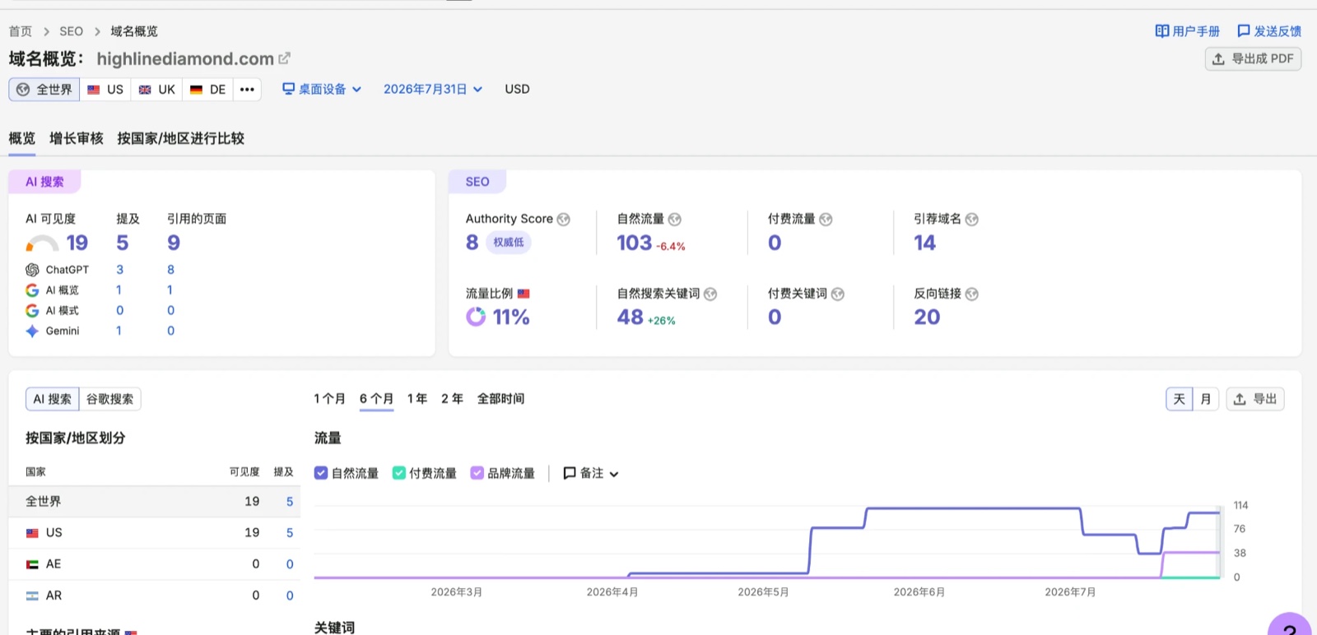Go to SEO breadcrumb link
The height and width of the screenshot is (635, 1317).
point(71,31)
